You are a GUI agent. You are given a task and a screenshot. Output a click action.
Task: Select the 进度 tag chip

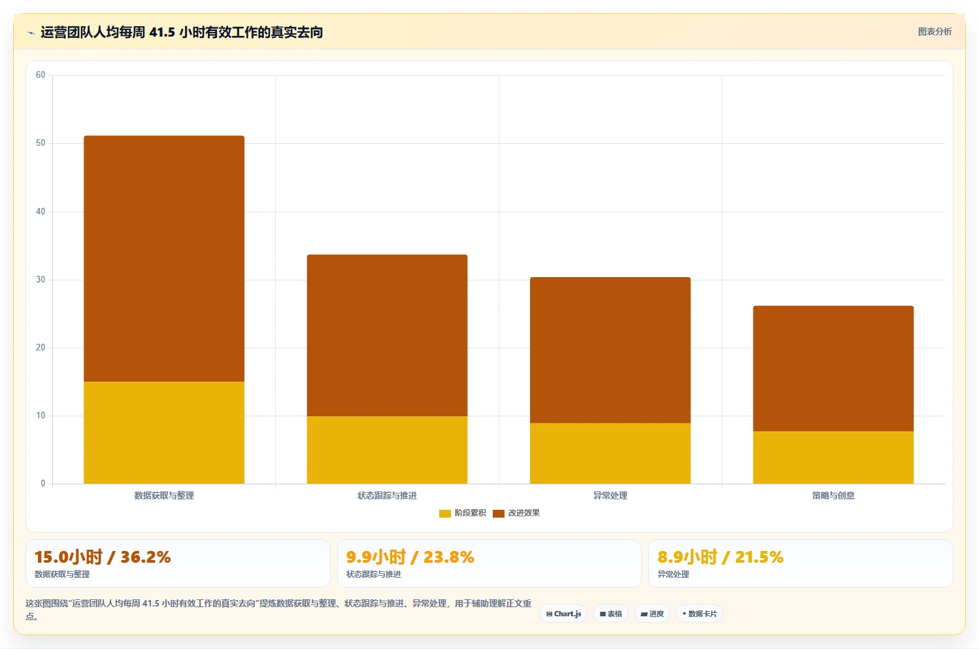point(652,614)
